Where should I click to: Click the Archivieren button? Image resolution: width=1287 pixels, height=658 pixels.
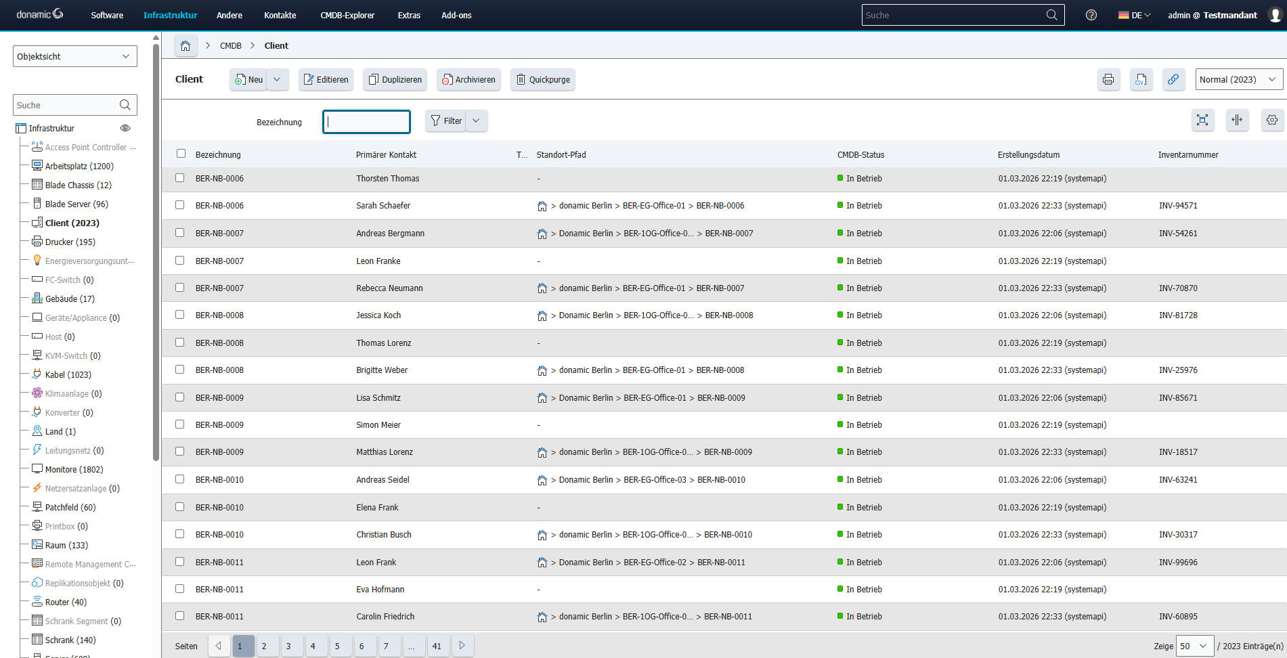pos(468,79)
